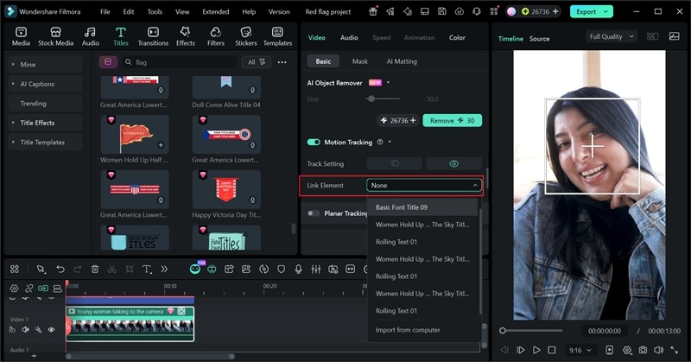Switch to the Audio properties tab
Screen dimensions: 691x362
pyautogui.click(x=349, y=37)
